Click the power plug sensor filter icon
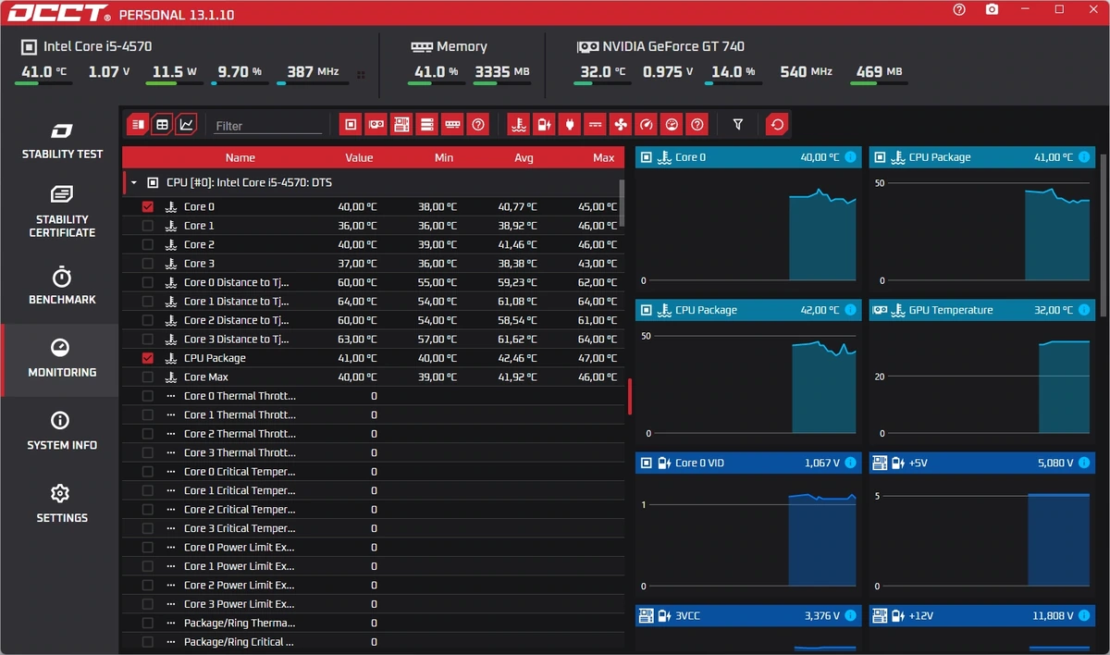1110x655 pixels. pyautogui.click(x=570, y=124)
